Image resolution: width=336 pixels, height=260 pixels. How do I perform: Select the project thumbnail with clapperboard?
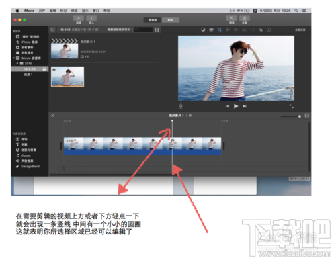click(x=65, y=48)
